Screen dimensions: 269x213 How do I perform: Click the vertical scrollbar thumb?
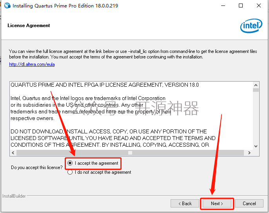(x=256, y=90)
